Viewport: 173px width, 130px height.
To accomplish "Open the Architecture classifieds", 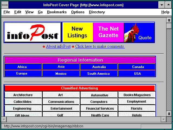I will pyautogui.click(x=23, y=95).
